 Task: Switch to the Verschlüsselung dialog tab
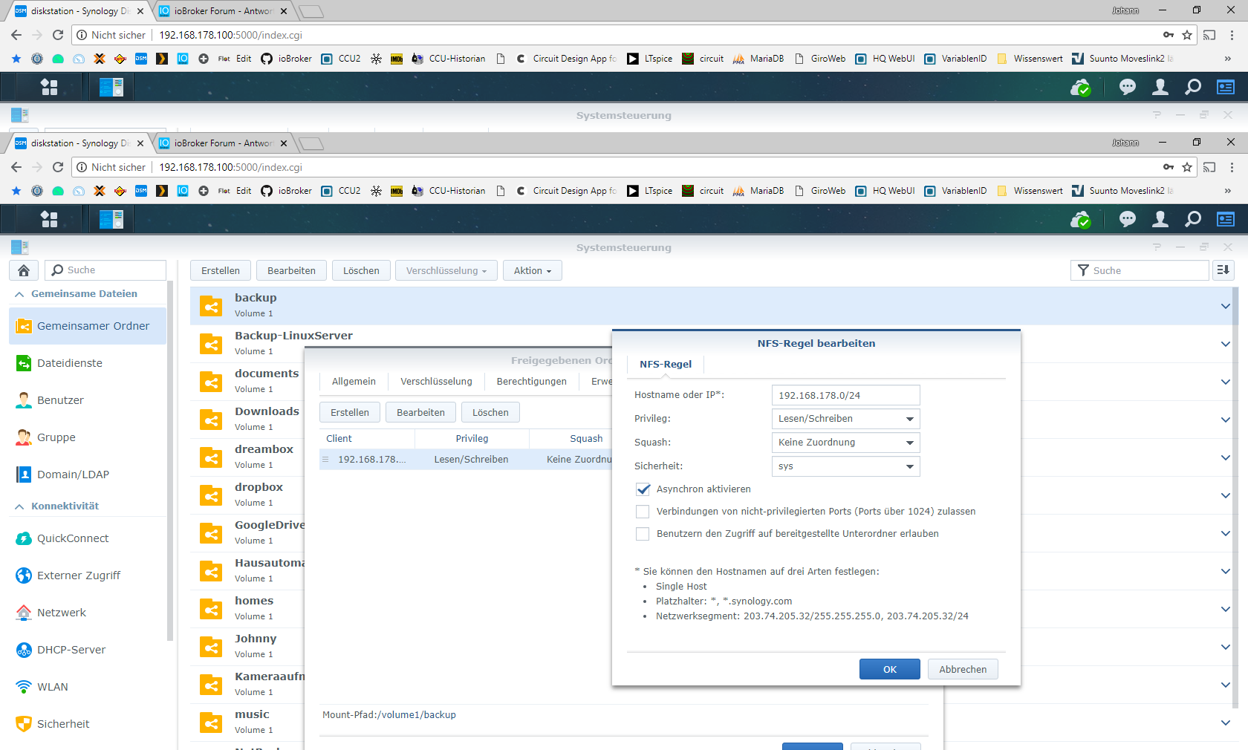[436, 382]
